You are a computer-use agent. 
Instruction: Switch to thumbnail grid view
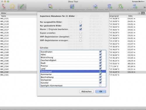[140, 13]
